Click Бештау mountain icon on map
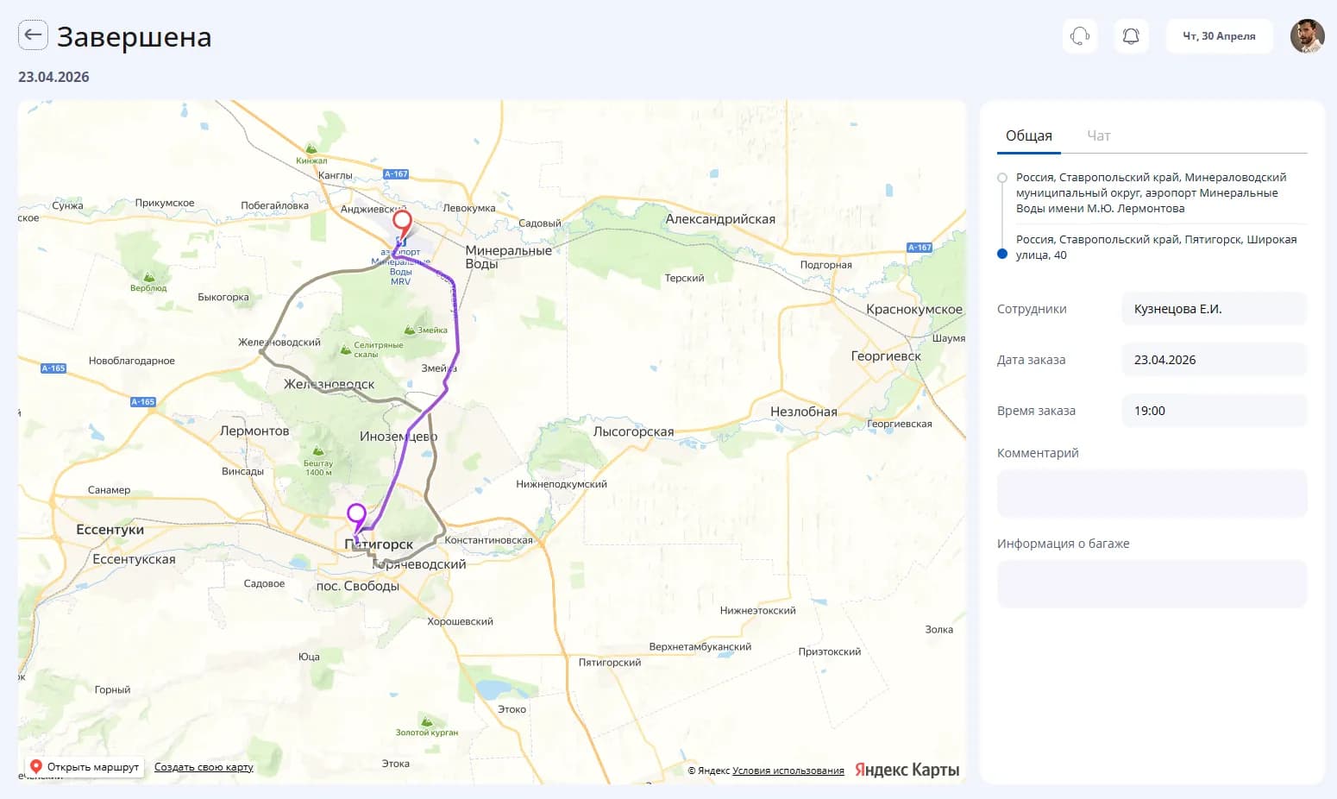The width and height of the screenshot is (1337, 799). click(318, 450)
